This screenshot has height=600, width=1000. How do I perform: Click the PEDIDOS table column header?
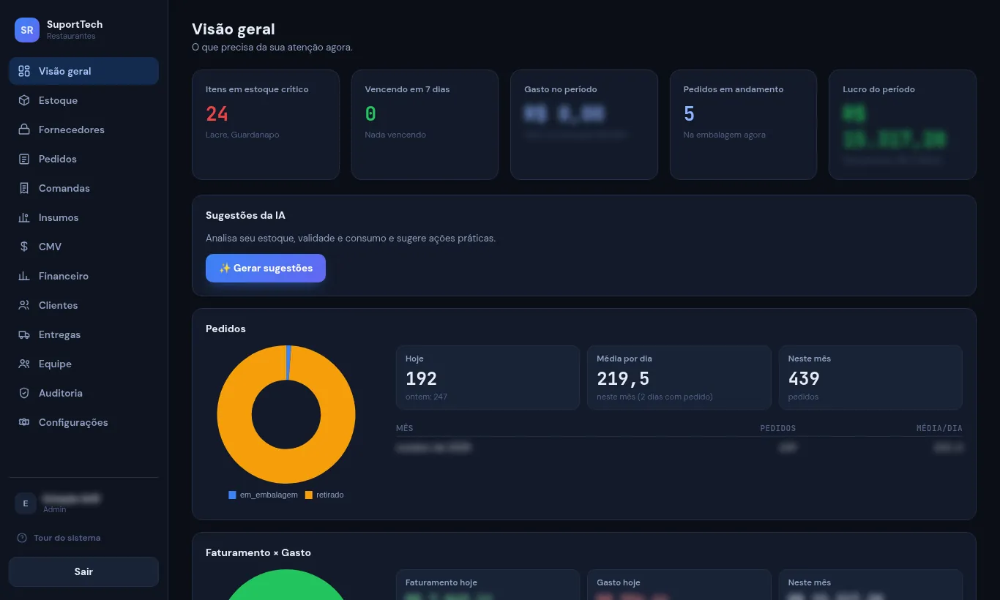[x=777, y=428]
